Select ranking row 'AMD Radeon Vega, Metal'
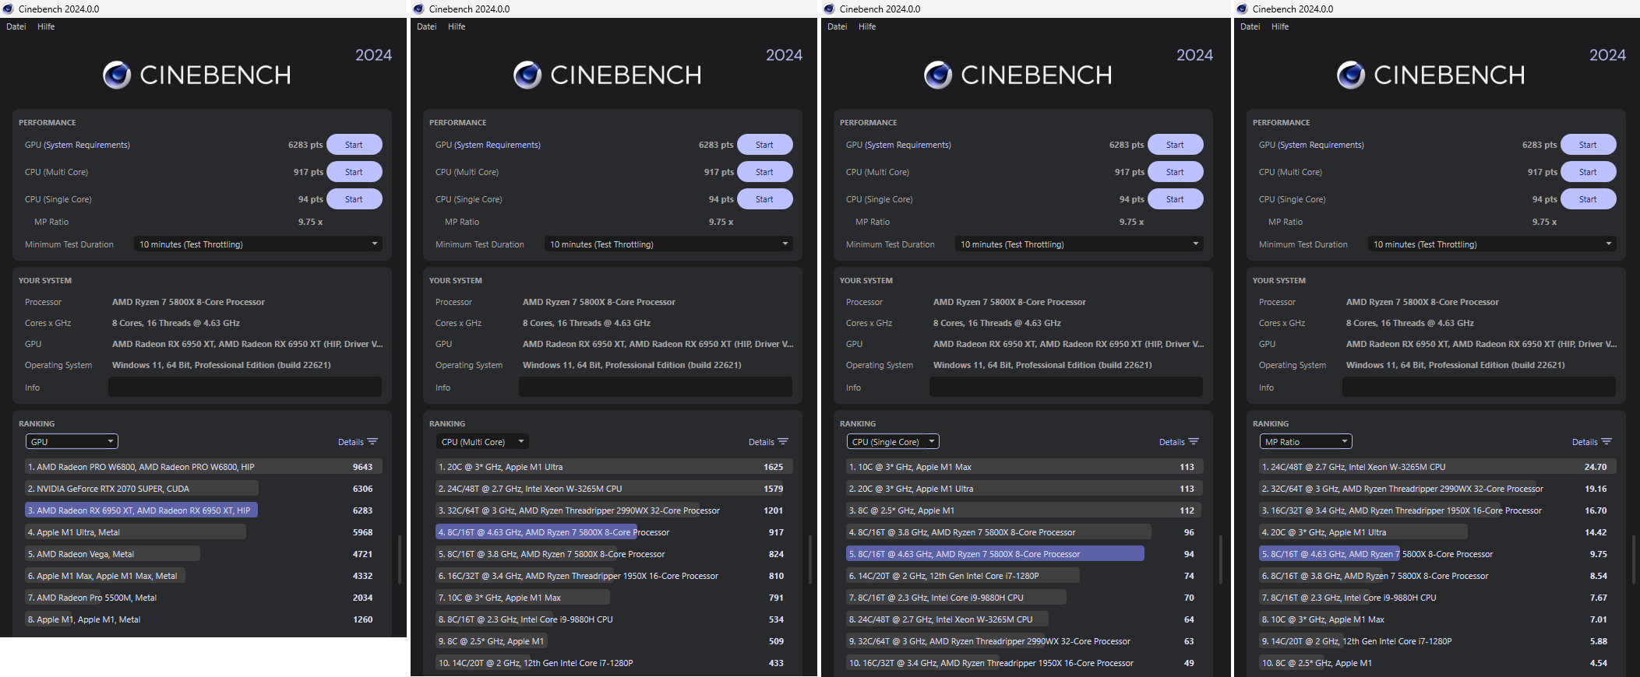Screen dimensions: 1640x677 coord(203,554)
